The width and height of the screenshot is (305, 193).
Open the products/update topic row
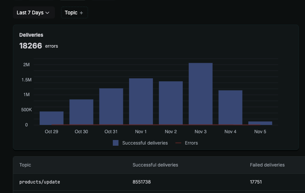[x=159, y=182]
